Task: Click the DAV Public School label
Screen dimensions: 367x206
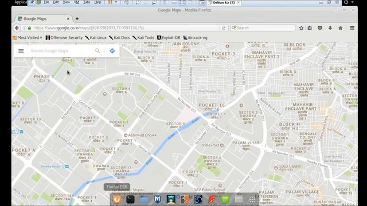Action: coord(209,189)
